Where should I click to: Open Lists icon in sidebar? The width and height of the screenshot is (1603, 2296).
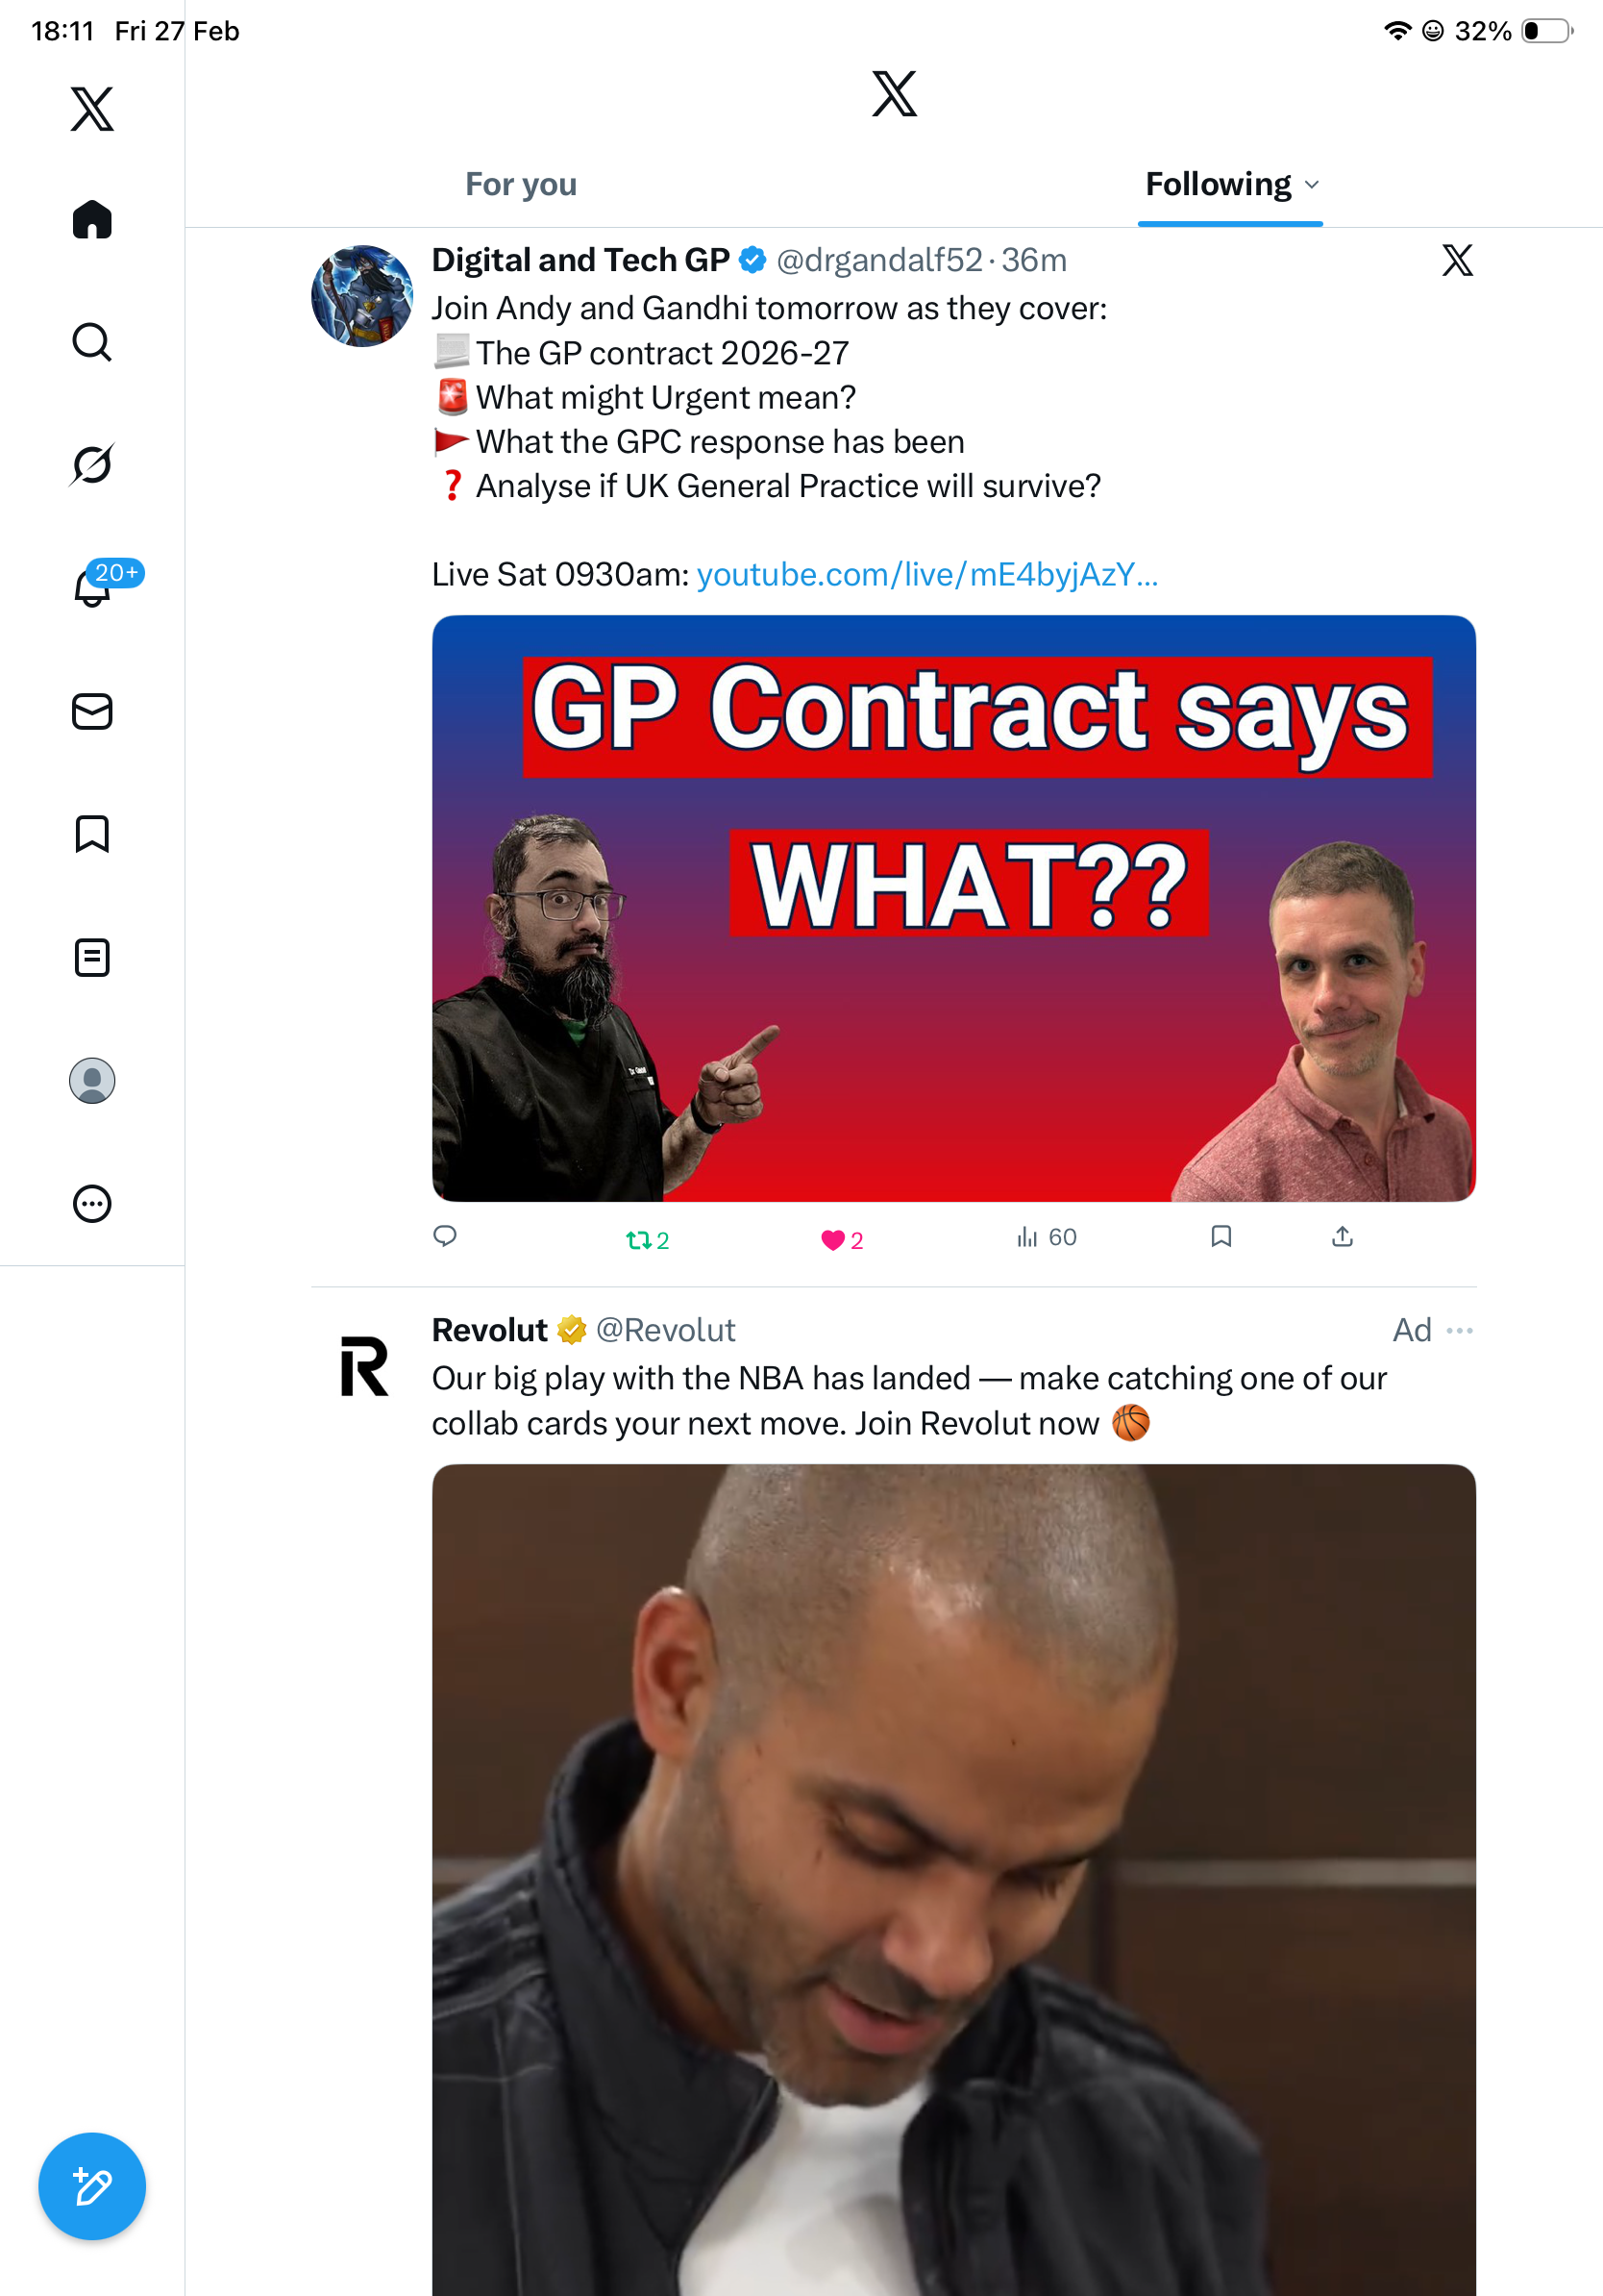[x=92, y=957]
